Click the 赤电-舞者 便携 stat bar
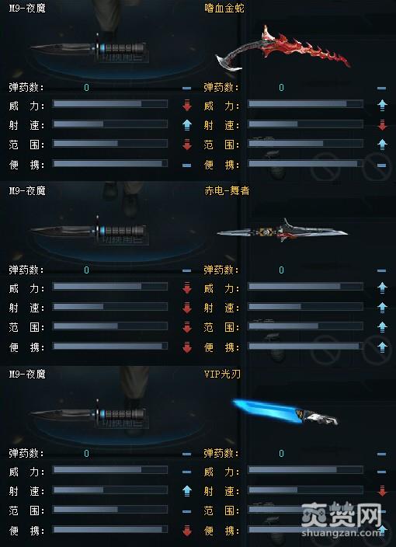This screenshot has width=396, height=547. coord(305,346)
